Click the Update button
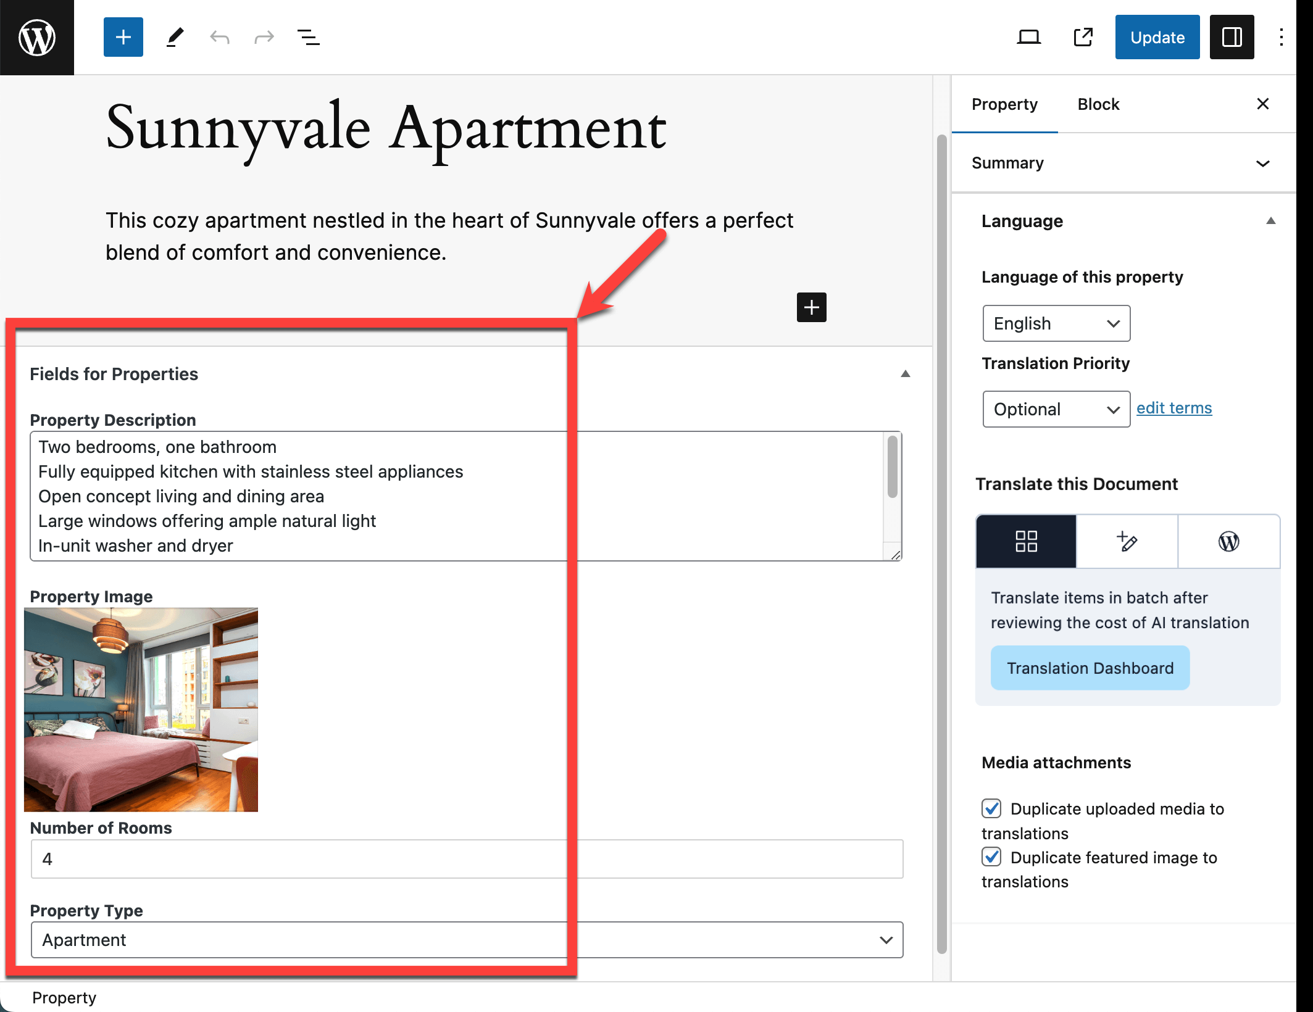 pyautogui.click(x=1157, y=37)
